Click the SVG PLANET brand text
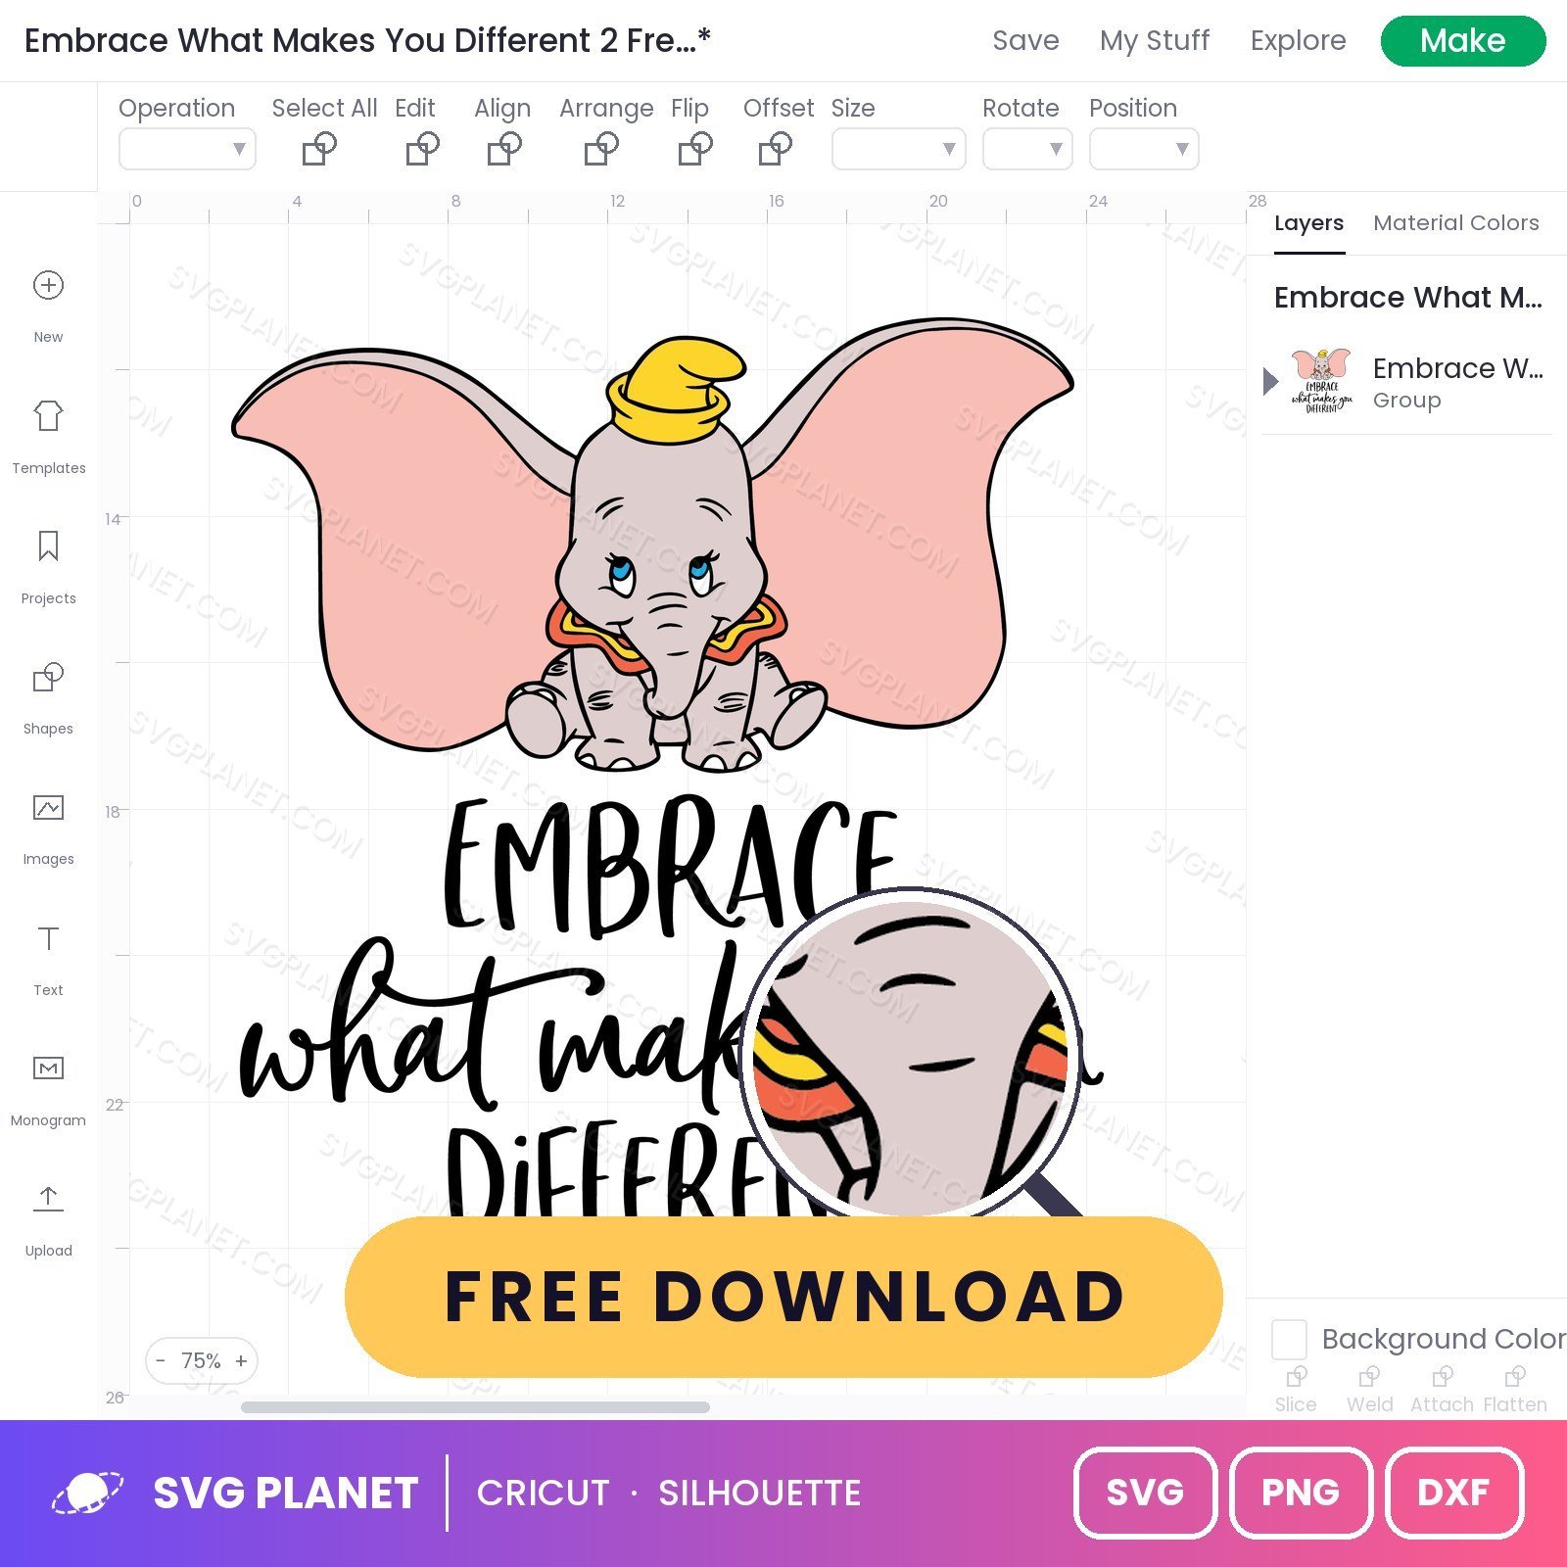The image size is (1567, 1567). (x=286, y=1493)
